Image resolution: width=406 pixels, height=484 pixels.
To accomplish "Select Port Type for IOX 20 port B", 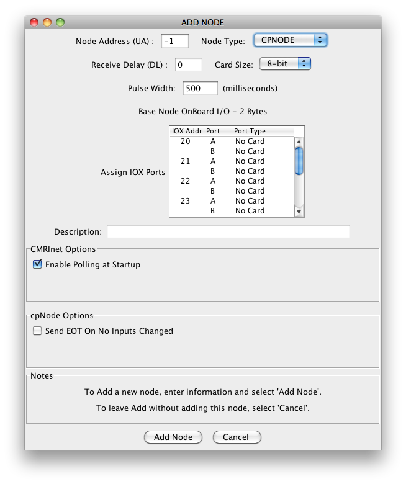I will click(263, 151).
